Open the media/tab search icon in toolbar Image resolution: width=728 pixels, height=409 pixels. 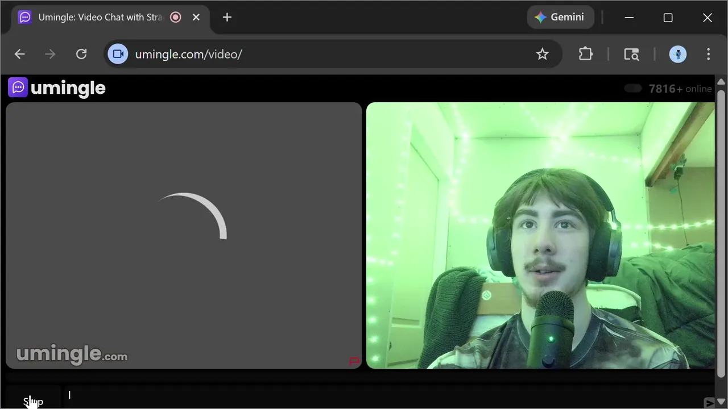click(x=631, y=54)
